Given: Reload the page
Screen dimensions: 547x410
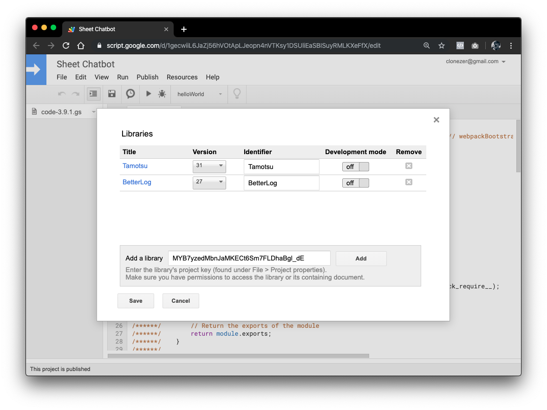Looking at the screenshot, I should tap(66, 46).
